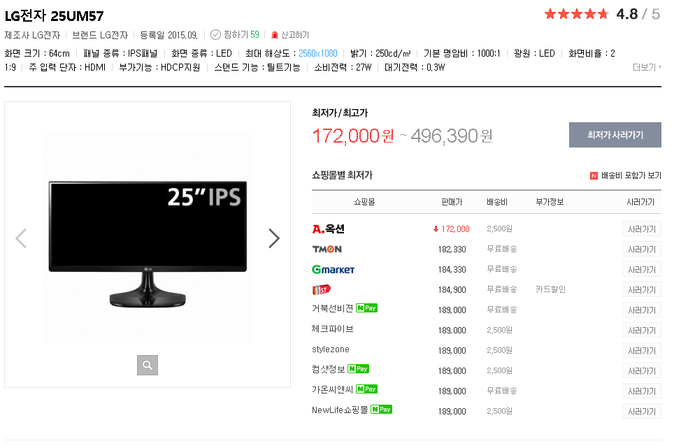Click 사러가기 for the stylezone row
Image resolution: width=688 pixels, height=448 pixels.
pos(641,350)
